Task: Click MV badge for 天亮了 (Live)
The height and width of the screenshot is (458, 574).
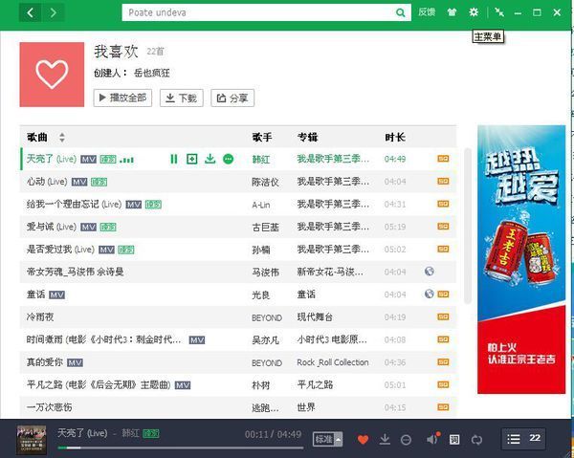Action: 89,160
